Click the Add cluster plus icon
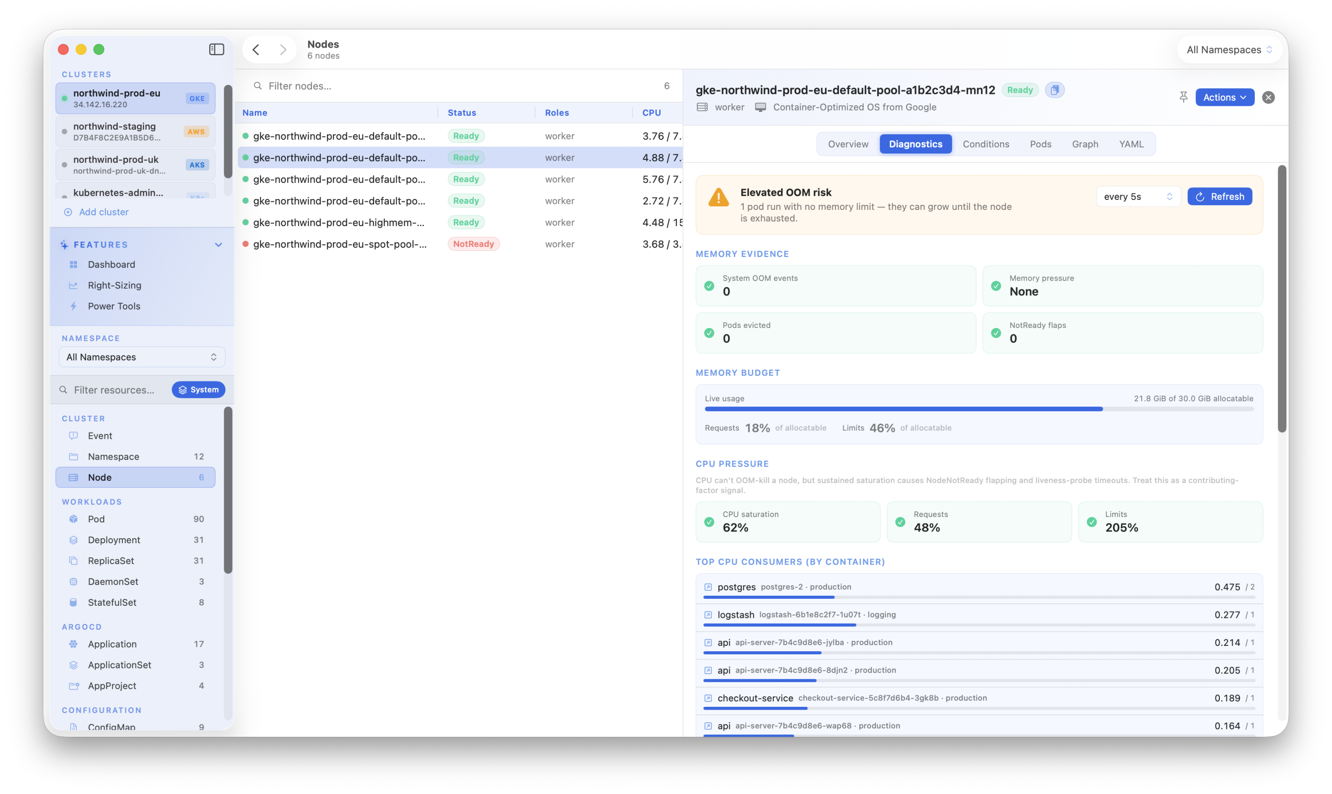This screenshot has height=794, width=1332. click(68, 212)
